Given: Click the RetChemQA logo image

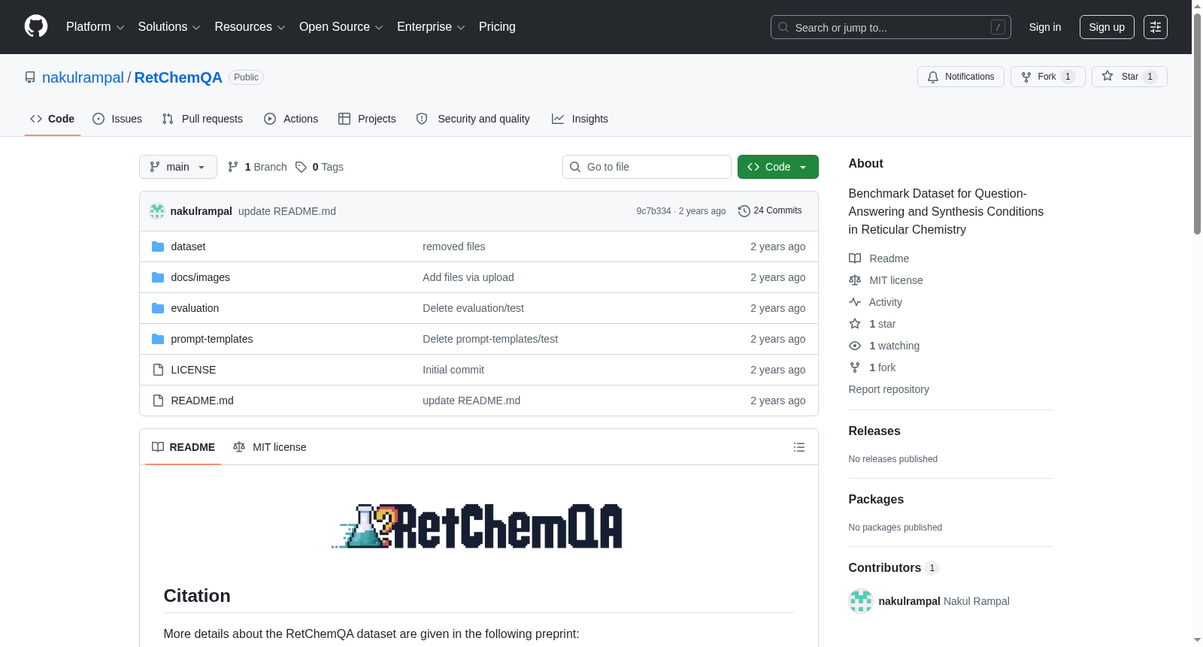Looking at the screenshot, I should (x=478, y=526).
